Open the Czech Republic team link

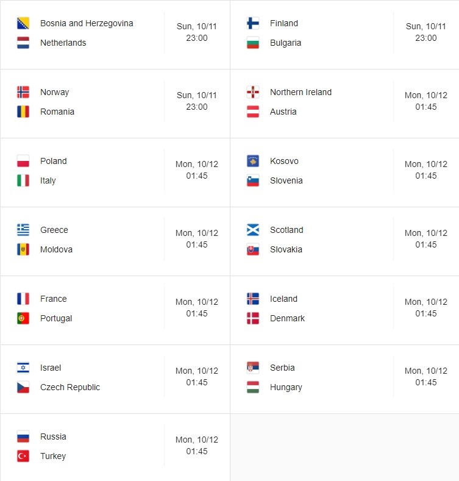point(70,388)
